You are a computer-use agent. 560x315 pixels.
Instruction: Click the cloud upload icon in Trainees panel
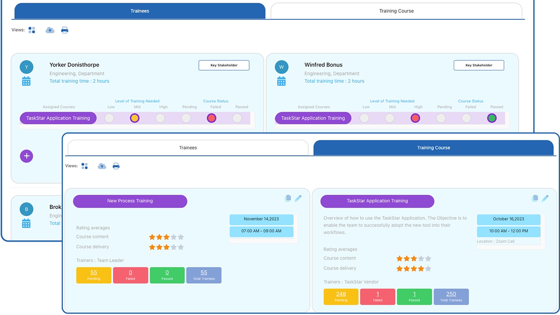[50, 30]
